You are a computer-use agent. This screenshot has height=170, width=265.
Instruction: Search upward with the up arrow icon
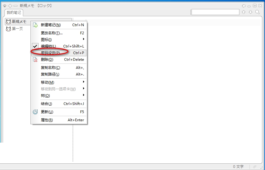point(244,12)
